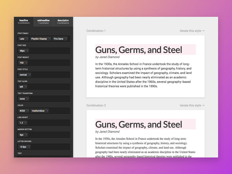Select the Fira Sans tag label
This screenshot has height=174, width=232.
click(59, 39)
